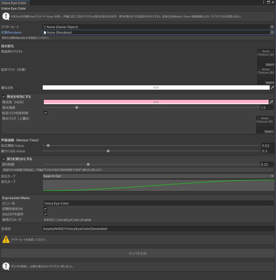The height and width of the screenshot is (280, 276).
Task: Toggle 発光を有効にする checkbox
Action: 4,97
